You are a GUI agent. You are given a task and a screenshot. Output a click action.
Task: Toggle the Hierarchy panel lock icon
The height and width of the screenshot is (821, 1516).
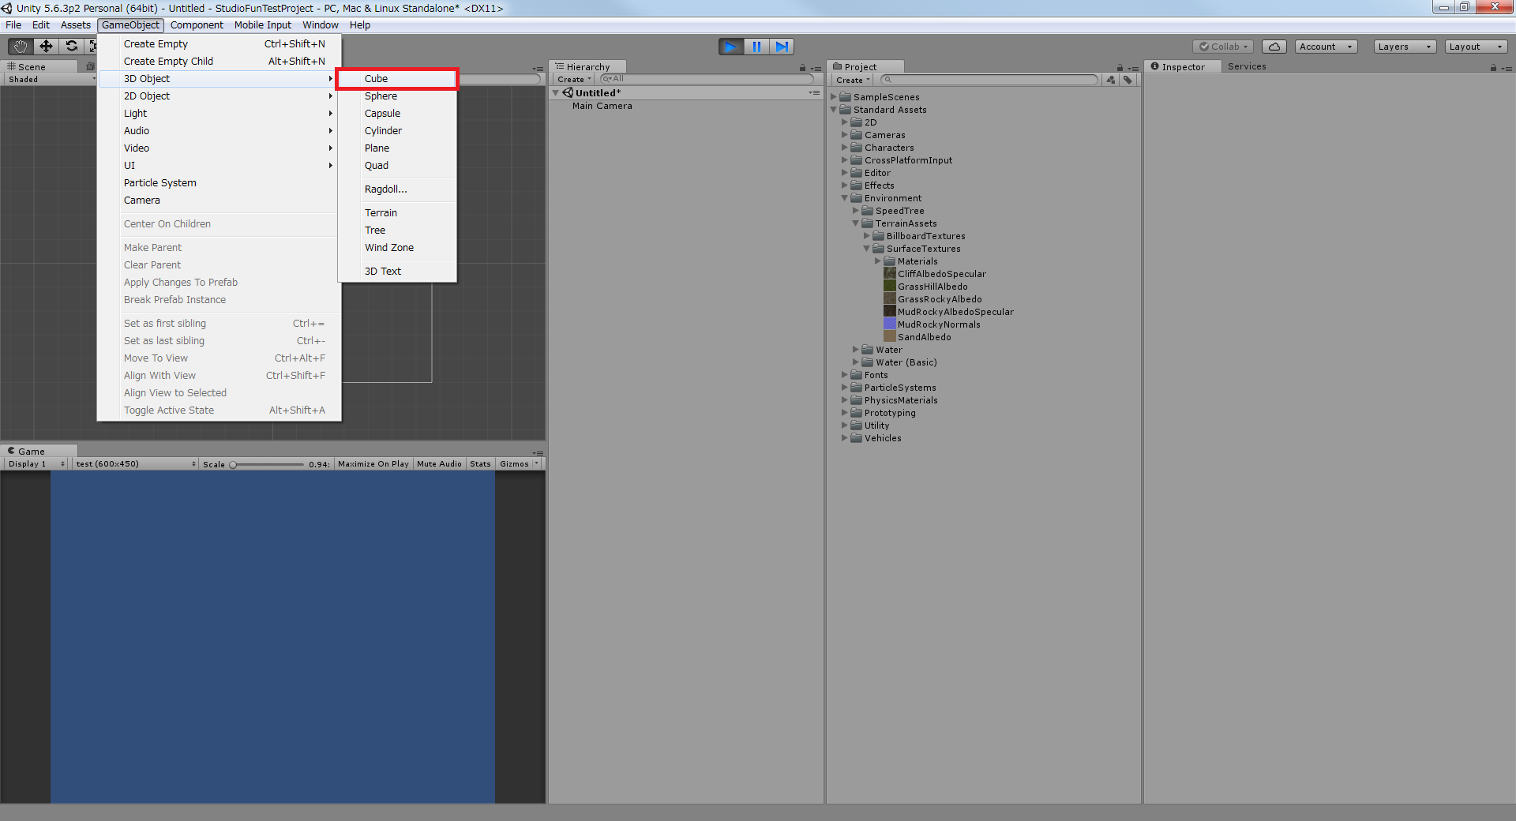(x=802, y=68)
